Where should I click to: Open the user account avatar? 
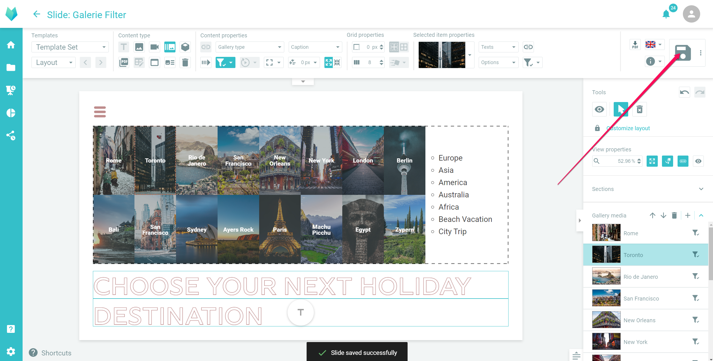[691, 14]
